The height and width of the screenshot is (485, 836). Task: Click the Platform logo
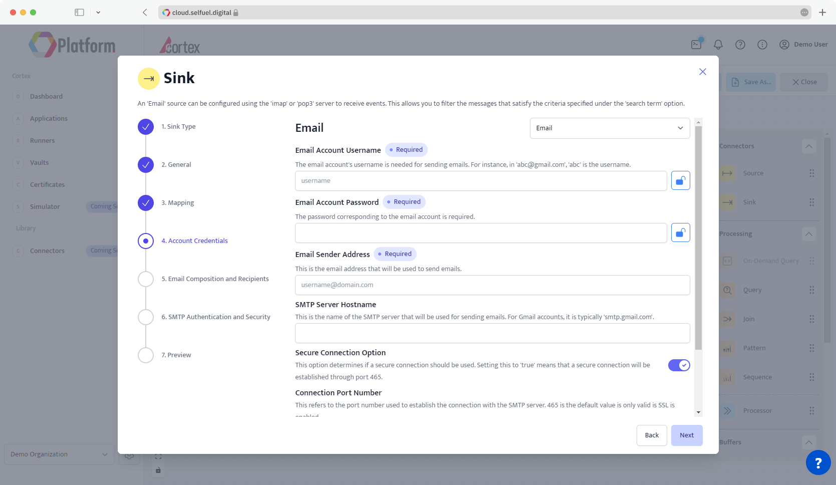[72, 45]
